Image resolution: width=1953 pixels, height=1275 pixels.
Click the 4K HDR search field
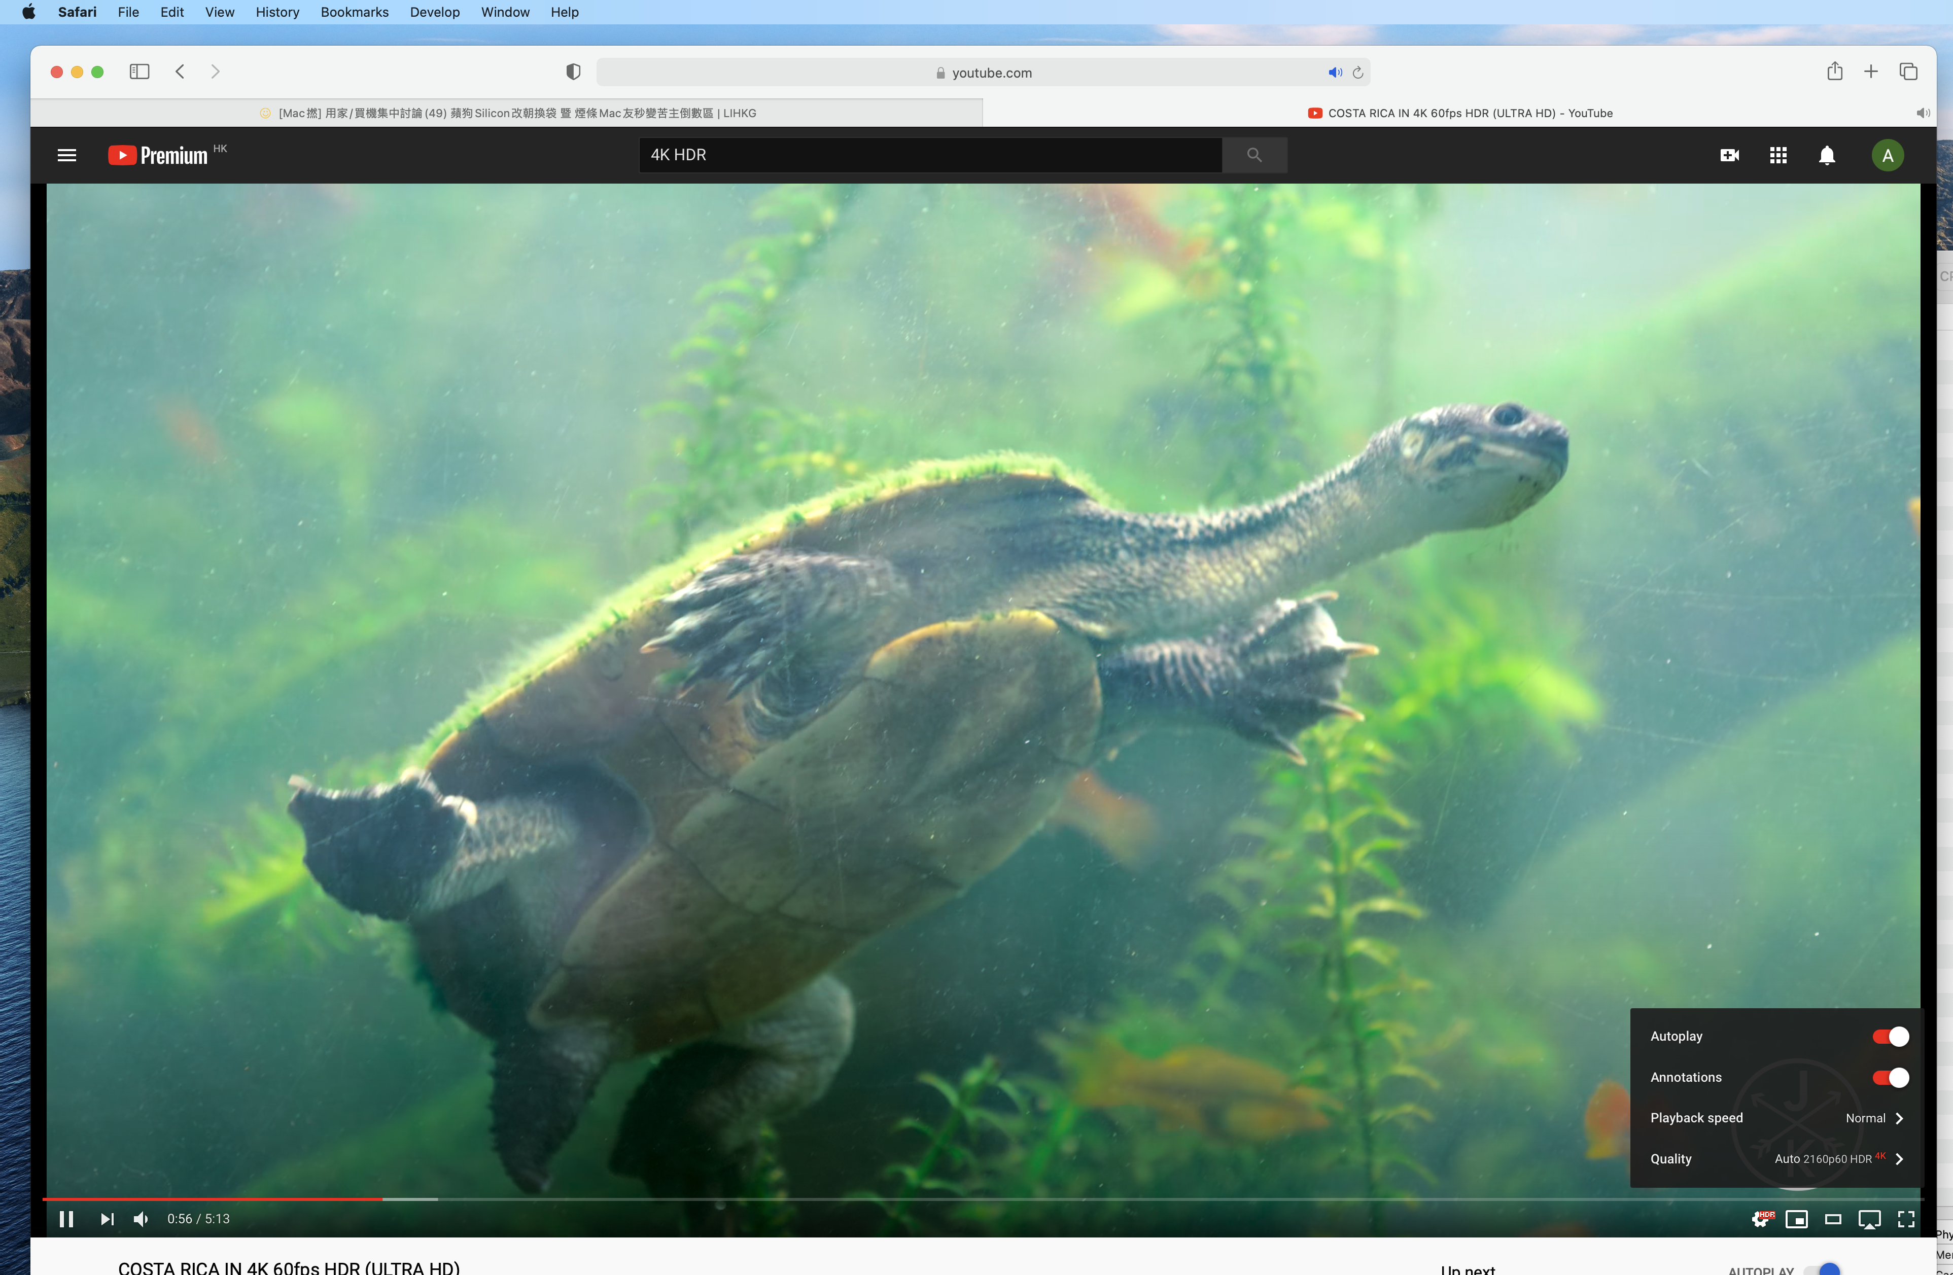click(x=930, y=155)
